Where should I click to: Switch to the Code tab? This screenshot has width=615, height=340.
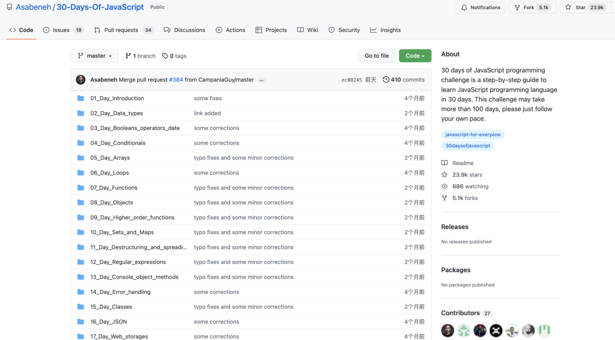click(x=22, y=30)
